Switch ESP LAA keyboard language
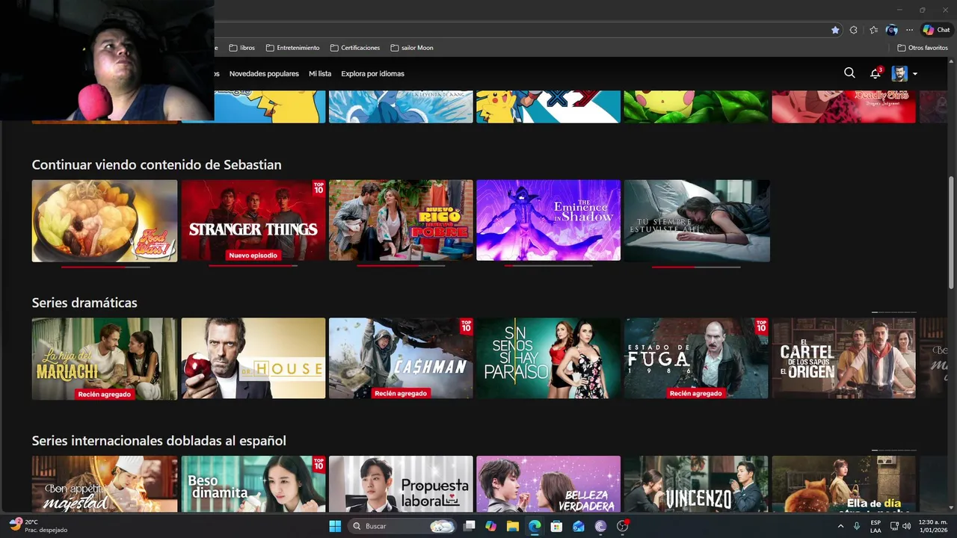This screenshot has width=957, height=538. click(876, 526)
